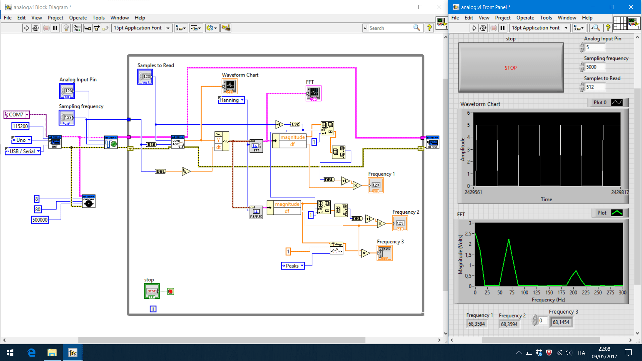Open the 15pt Application Font dropdown
The image size is (642, 361).
(x=168, y=28)
